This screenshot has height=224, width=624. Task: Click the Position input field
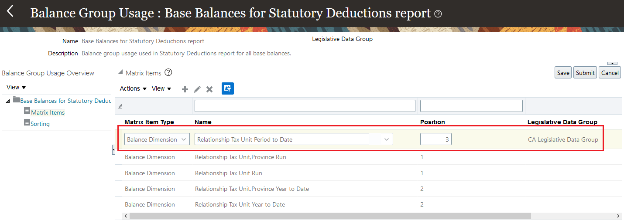pos(435,139)
